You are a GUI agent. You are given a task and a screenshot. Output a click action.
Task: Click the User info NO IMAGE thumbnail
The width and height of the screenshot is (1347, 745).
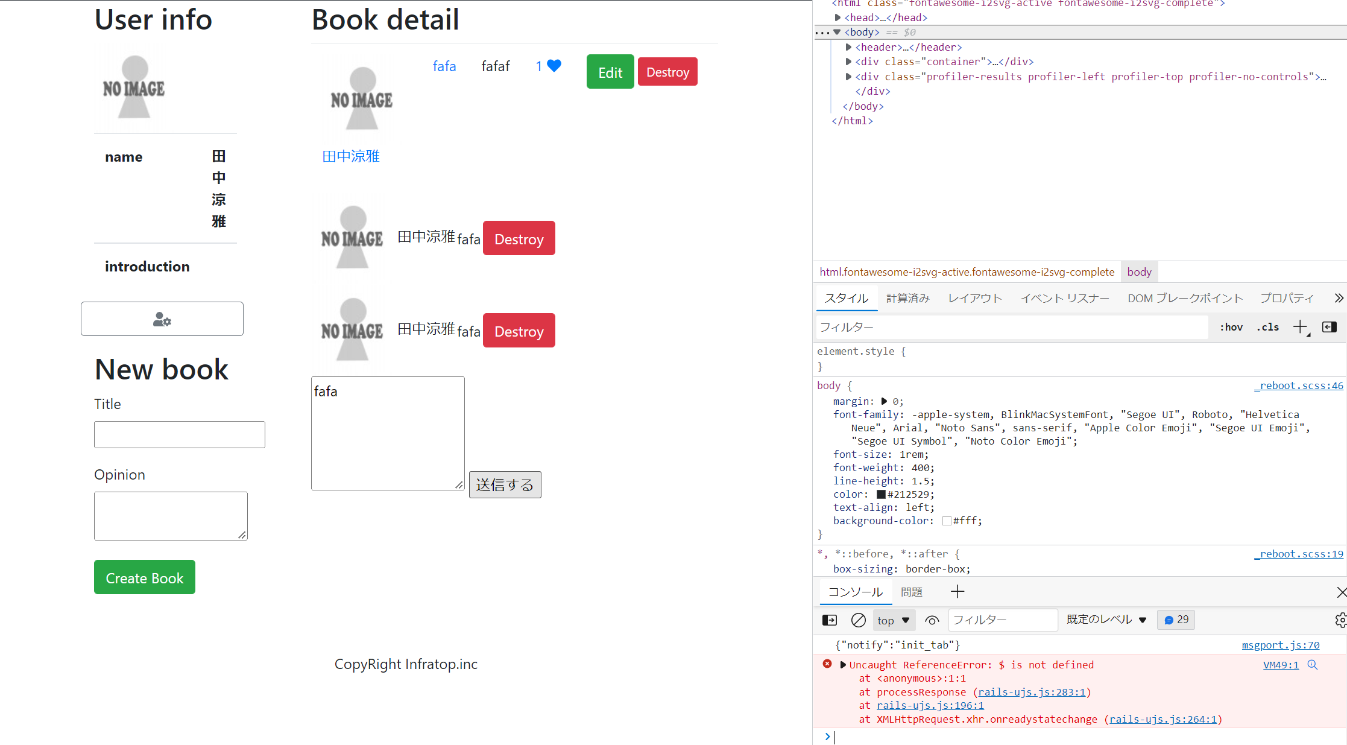coord(134,86)
